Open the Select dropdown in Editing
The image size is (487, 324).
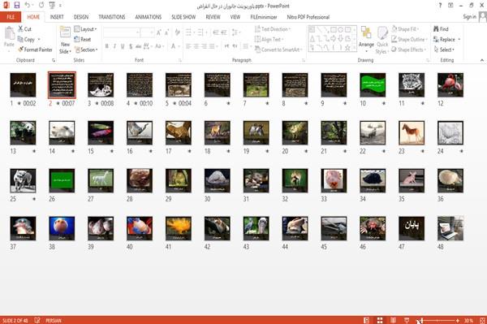pyautogui.click(x=444, y=50)
